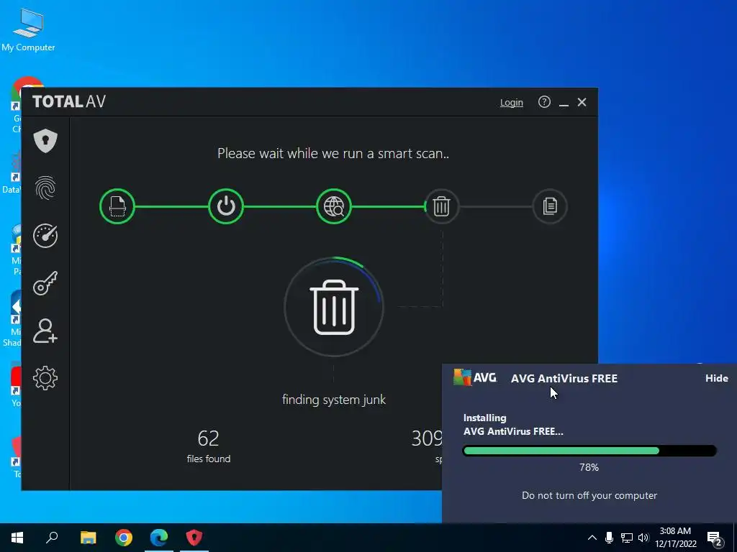This screenshot has height=552, width=737.
Task: Click 'Installing AVG AntiVirus FREE...' text
Action: [512, 424]
